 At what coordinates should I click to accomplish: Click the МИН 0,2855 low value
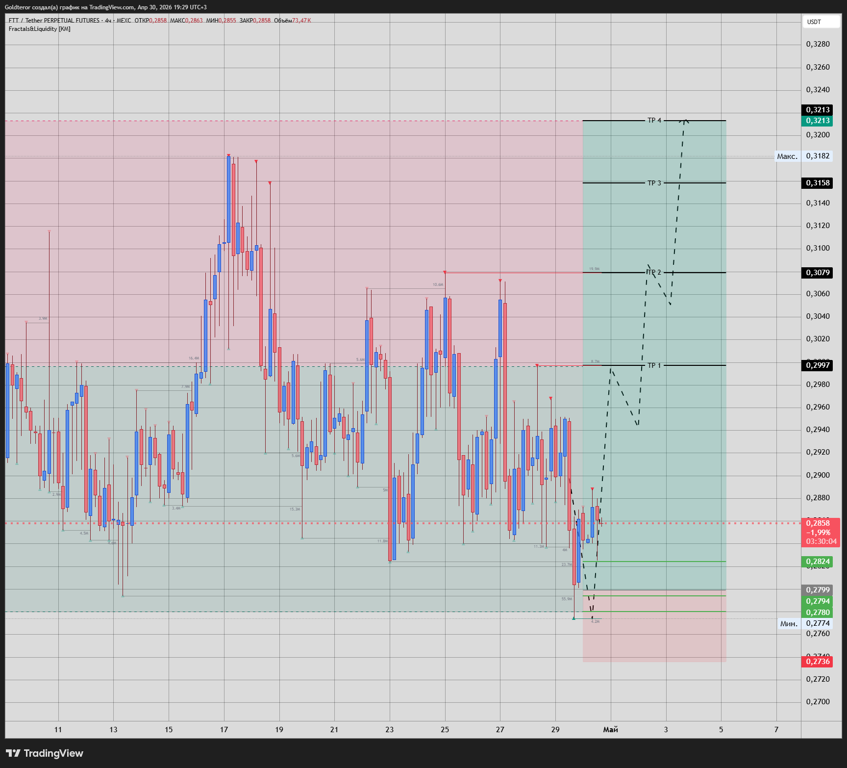(x=221, y=21)
